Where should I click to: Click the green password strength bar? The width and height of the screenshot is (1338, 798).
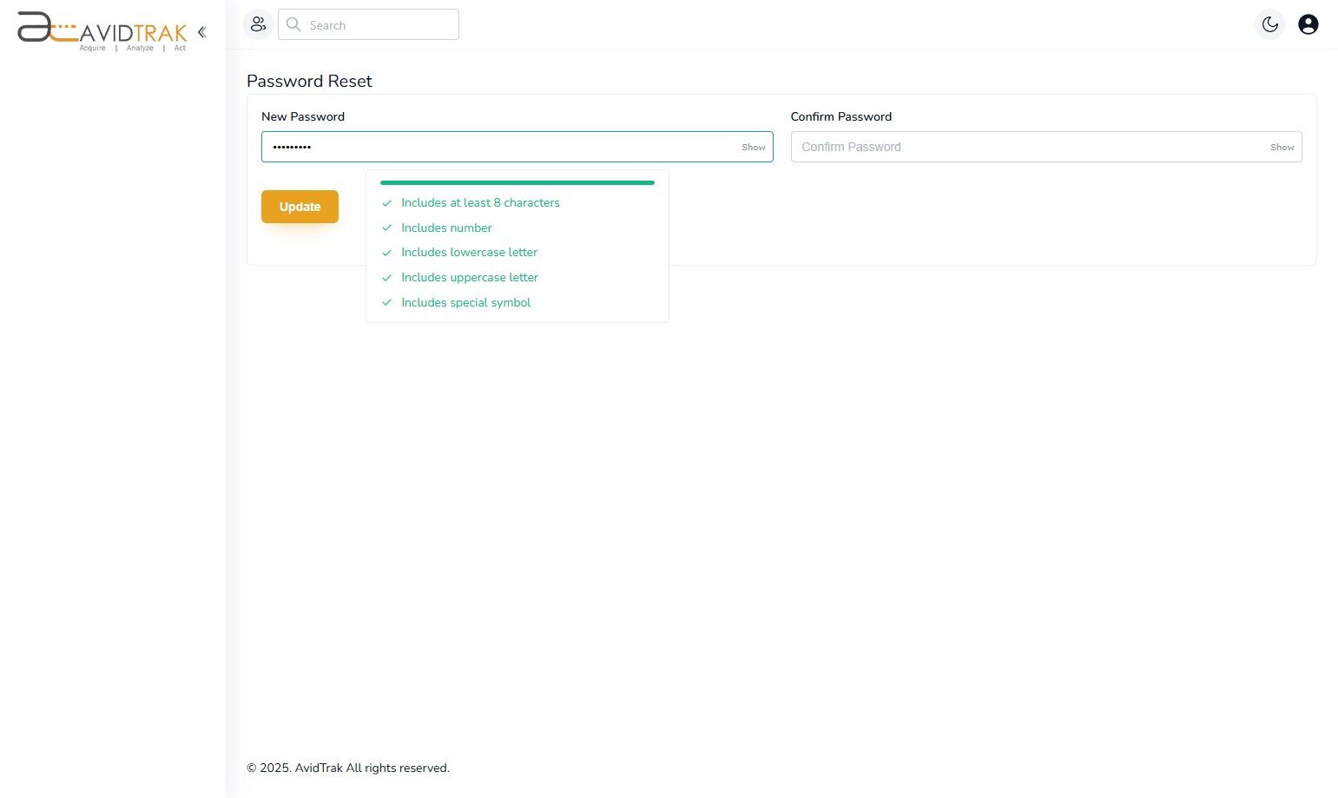coord(517,182)
